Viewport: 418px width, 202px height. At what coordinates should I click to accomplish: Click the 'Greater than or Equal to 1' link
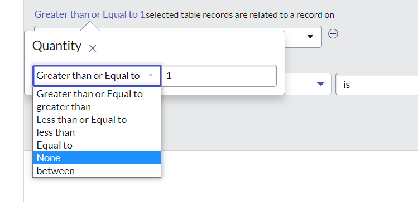point(90,14)
